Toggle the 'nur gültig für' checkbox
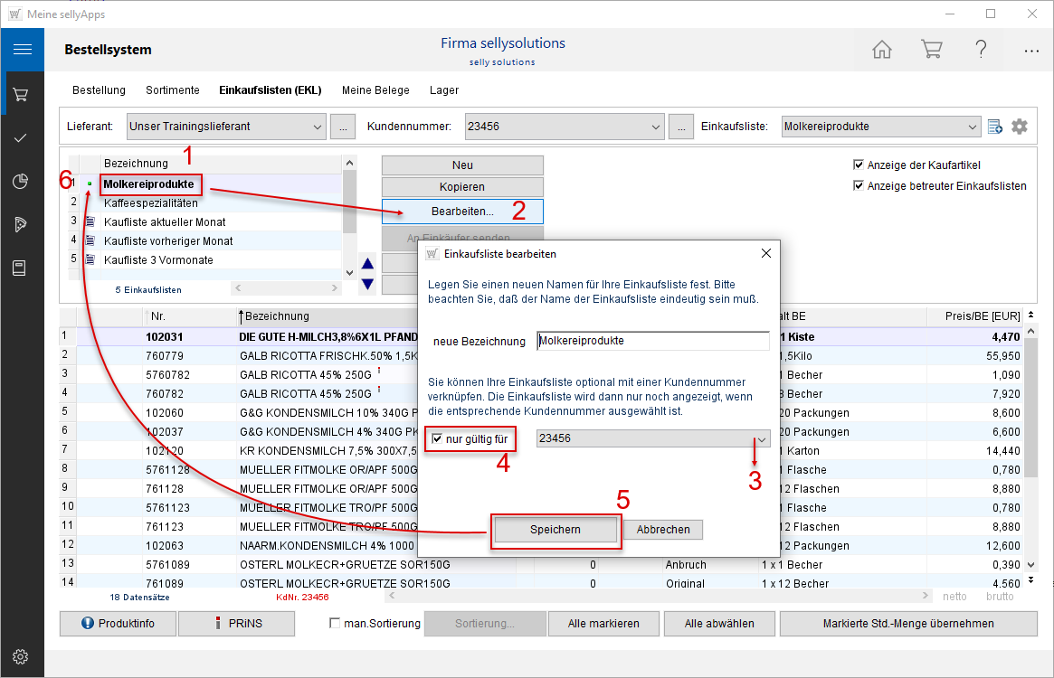This screenshot has width=1054, height=678. coord(438,439)
